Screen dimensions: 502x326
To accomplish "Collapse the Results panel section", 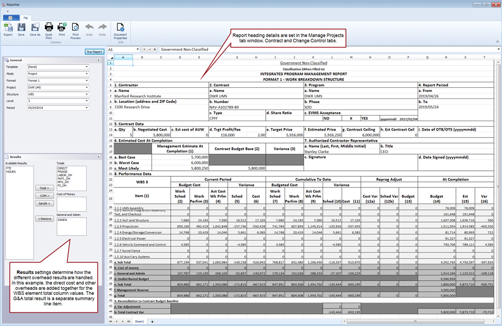I will (x=99, y=157).
